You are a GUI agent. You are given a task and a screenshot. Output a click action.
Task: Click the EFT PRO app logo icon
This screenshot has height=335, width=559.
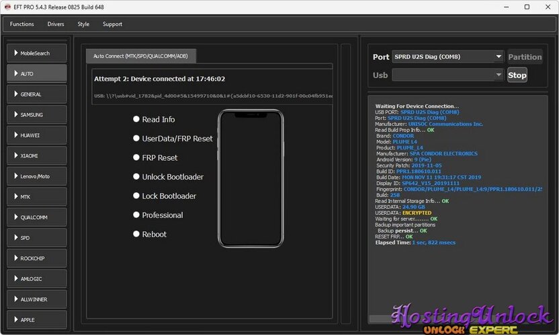point(7,7)
